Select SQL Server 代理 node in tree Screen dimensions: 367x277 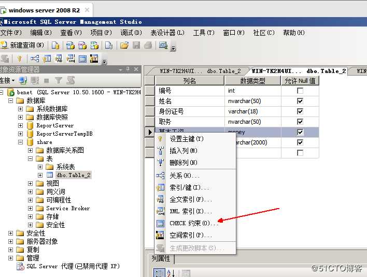pyautogui.click(x=73, y=266)
